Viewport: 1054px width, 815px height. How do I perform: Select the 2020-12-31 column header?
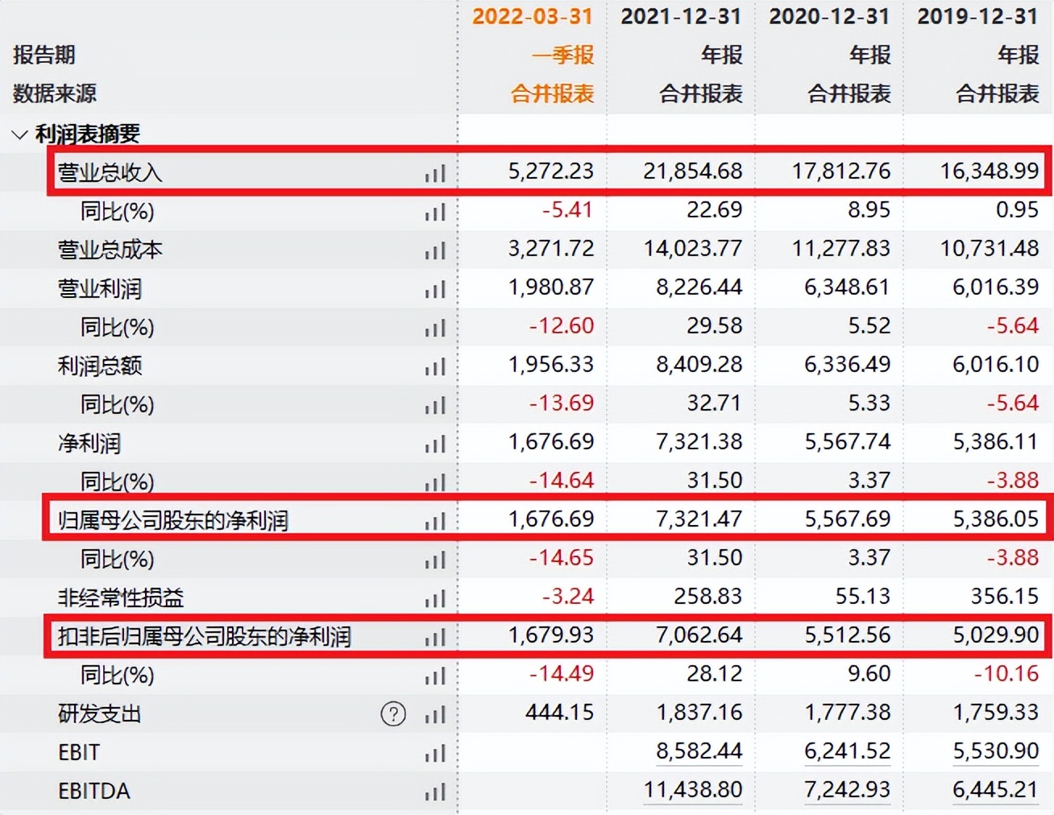tap(829, 17)
